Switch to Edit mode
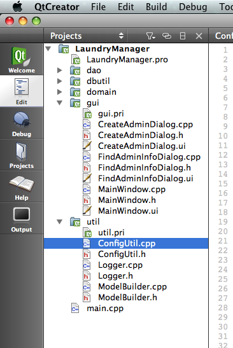The width and height of the screenshot is (233, 348). (22, 91)
